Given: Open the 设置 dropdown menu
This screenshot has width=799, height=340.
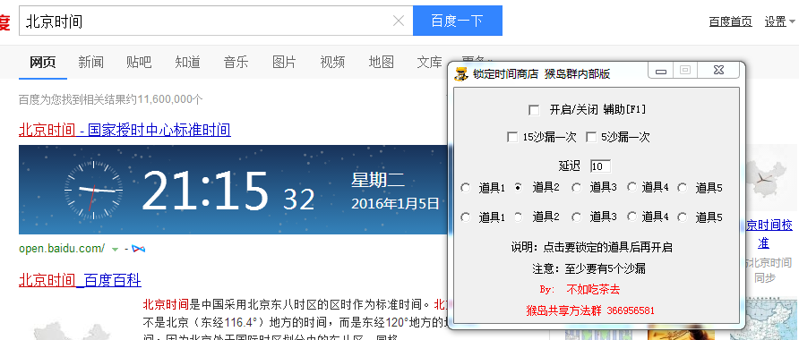Looking at the screenshot, I should [x=779, y=21].
